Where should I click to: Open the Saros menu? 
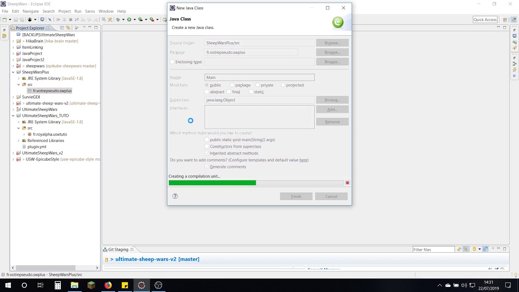coord(90,11)
